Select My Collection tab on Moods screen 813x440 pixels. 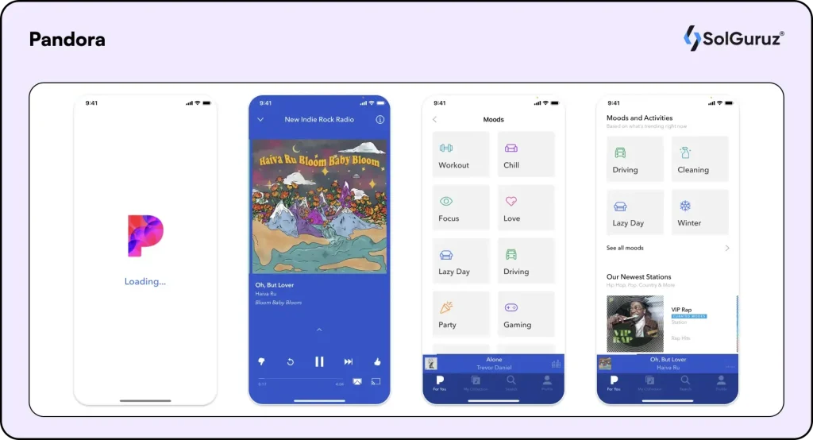(x=476, y=383)
